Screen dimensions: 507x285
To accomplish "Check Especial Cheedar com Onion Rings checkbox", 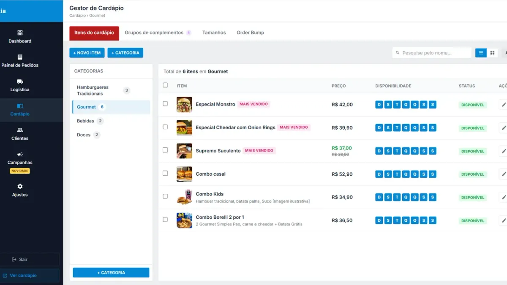I will pyautogui.click(x=165, y=127).
